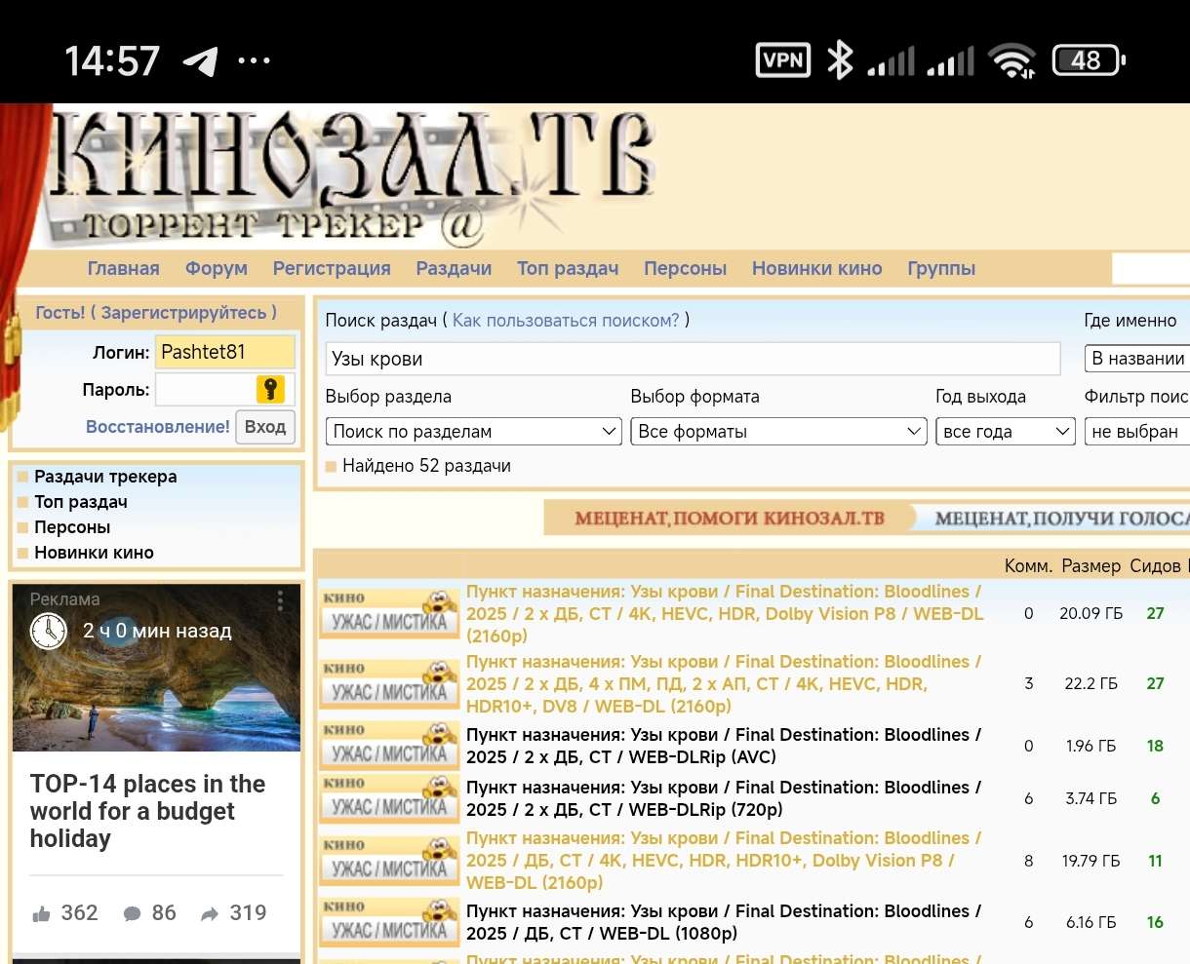1190x964 pixels.
Task: Open the Все форматы dropdown
Action: tap(778, 432)
